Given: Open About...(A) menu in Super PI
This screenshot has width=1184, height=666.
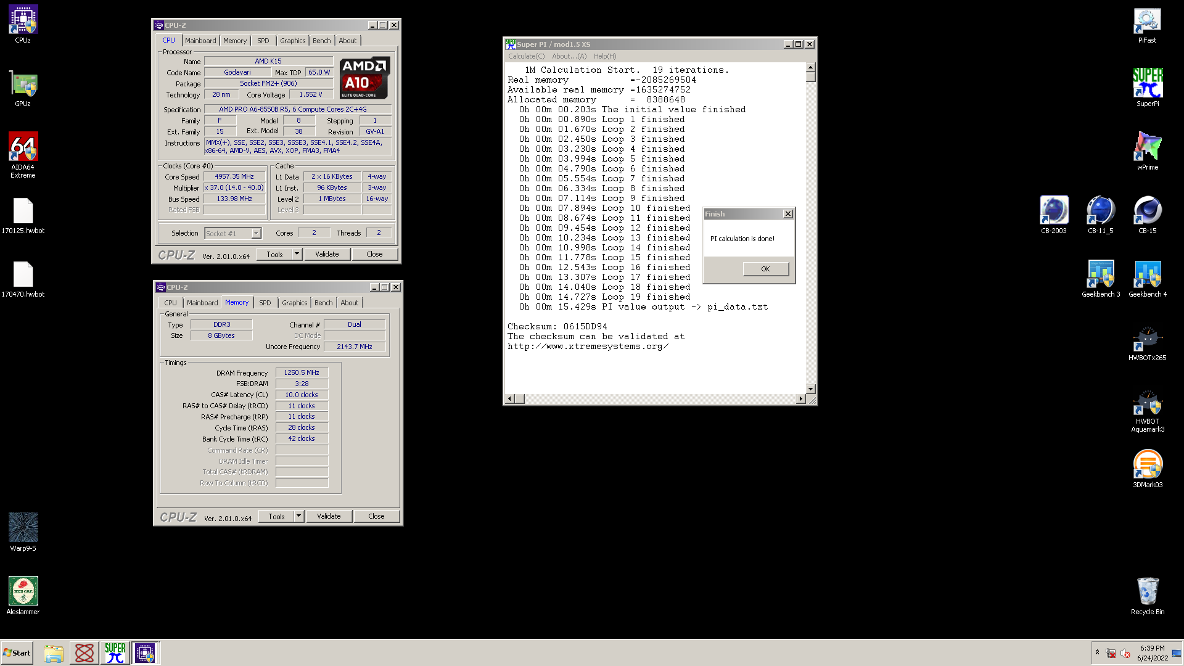Looking at the screenshot, I should click(569, 56).
